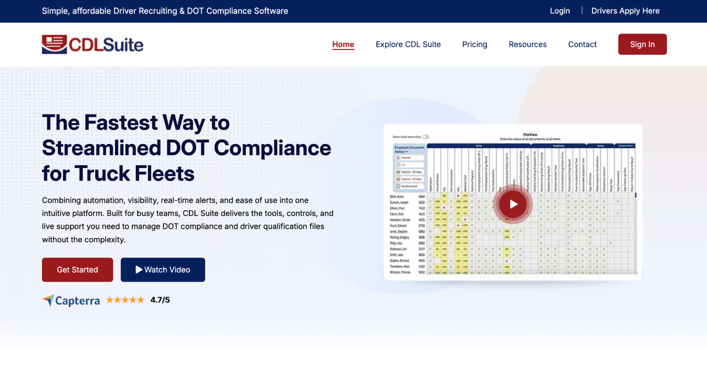707x376 pixels.
Task: Click the "Fastest Way to Streamlined DOT Compliance" headline
Action: click(x=187, y=148)
